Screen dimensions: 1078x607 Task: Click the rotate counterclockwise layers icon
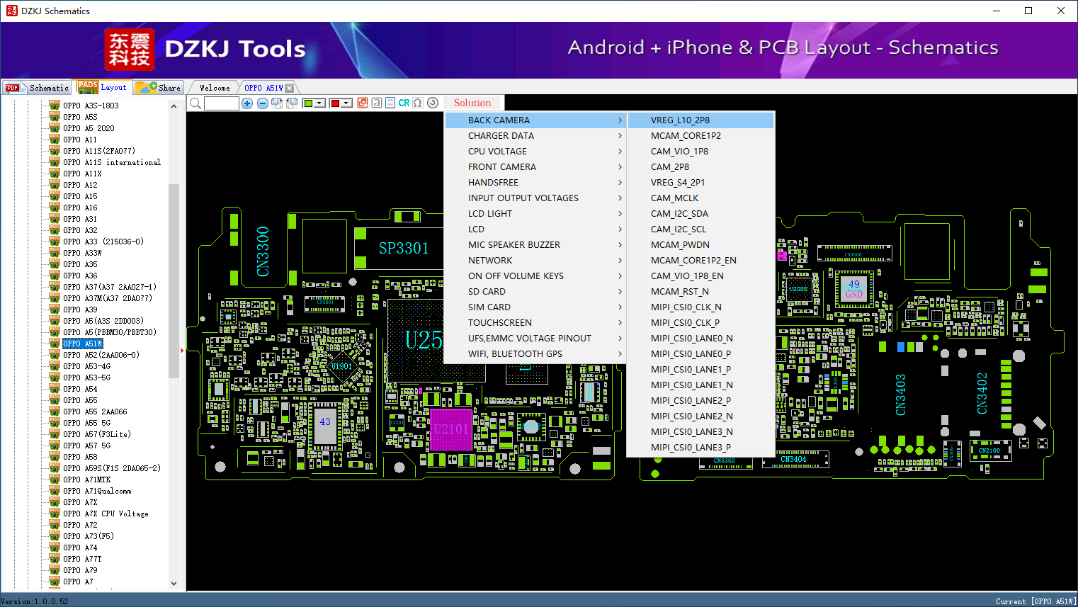pyautogui.click(x=290, y=103)
